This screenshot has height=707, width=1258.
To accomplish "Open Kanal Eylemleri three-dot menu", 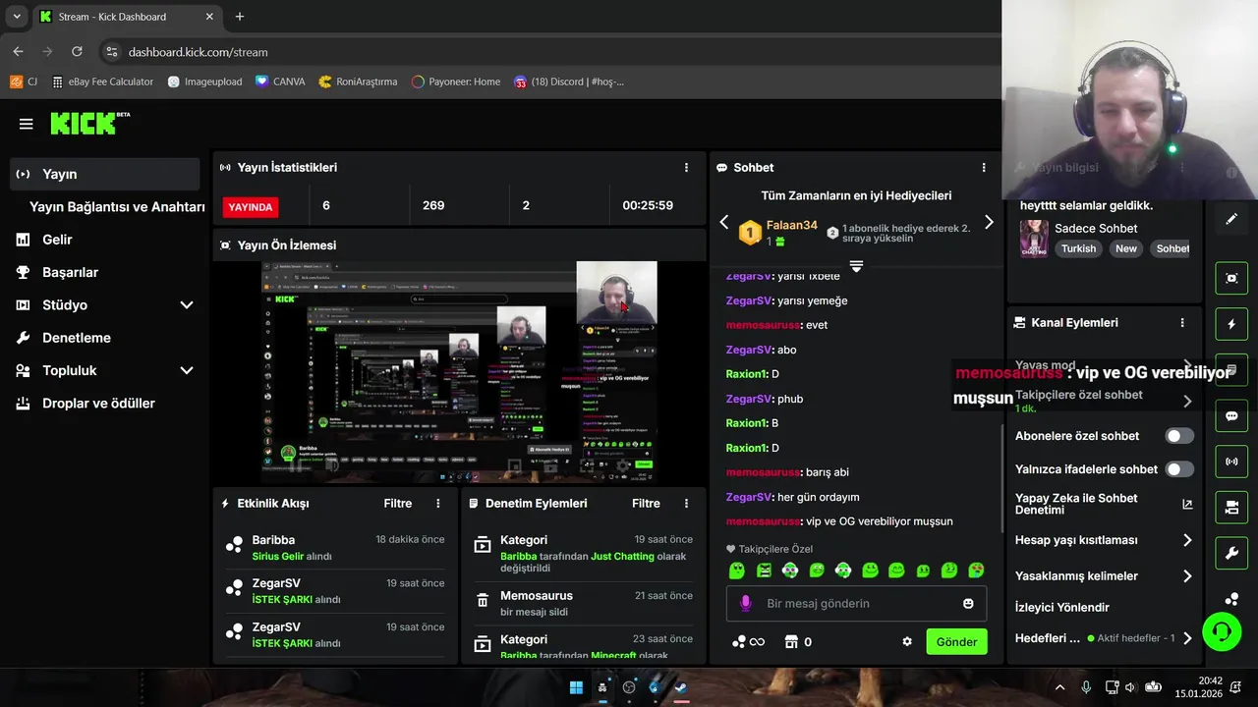I will pyautogui.click(x=1182, y=322).
